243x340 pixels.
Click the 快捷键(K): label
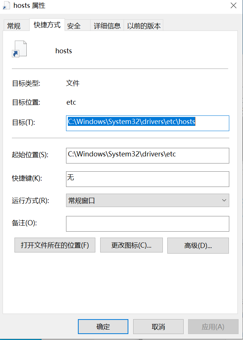coord(27,178)
